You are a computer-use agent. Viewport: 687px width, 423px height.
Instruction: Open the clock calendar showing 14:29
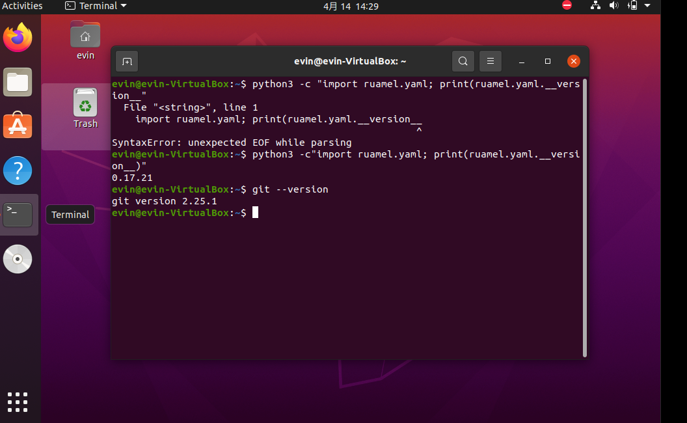click(351, 6)
